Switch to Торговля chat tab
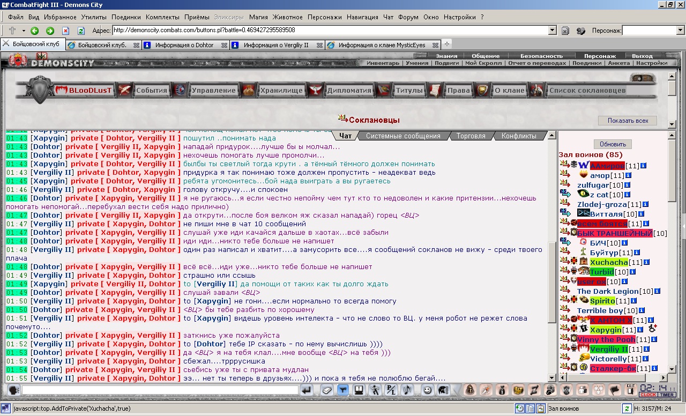Viewport: 686px width, 416px height. coord(471,136)
